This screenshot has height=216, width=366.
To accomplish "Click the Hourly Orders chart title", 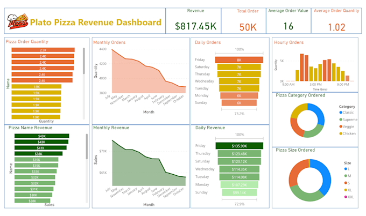I will (288, 42).
